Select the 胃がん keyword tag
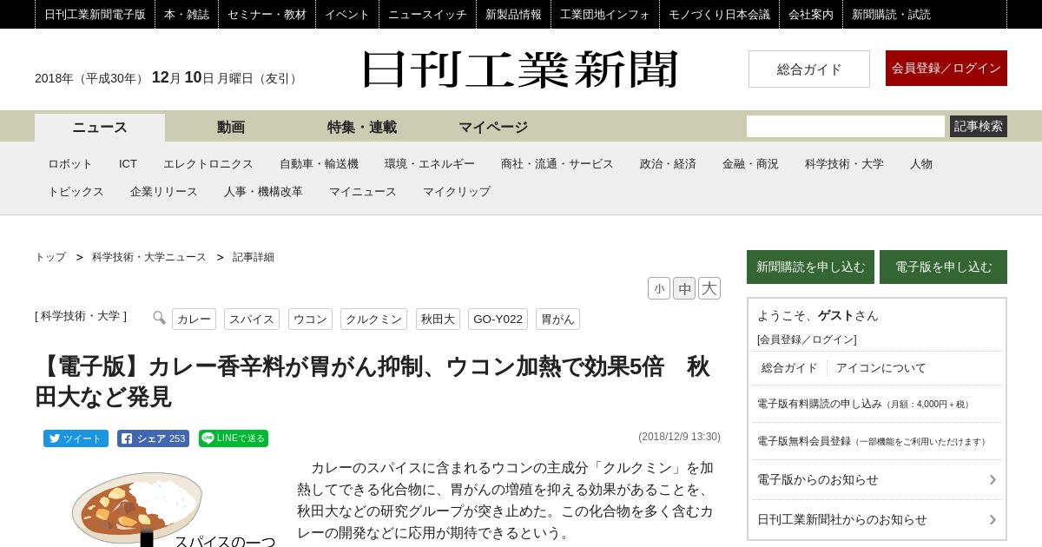1042x547 pixels. click(557, 319)
